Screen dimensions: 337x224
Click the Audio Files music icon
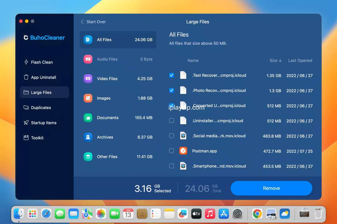point(88,59)
